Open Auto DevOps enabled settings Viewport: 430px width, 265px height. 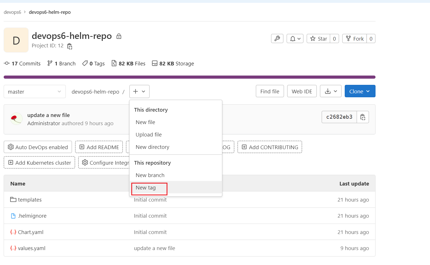point(38,147)
